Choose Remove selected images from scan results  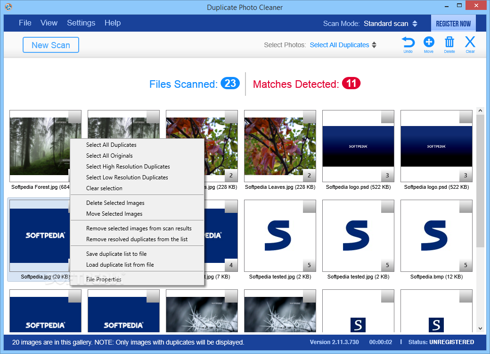(137, 228)
